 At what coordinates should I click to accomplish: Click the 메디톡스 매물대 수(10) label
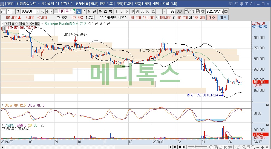point(22,24)
